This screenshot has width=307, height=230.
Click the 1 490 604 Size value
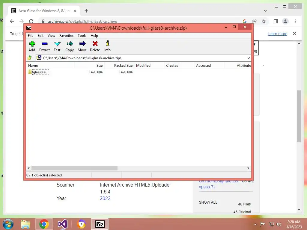pyautogui.click(x=95, y=72)
